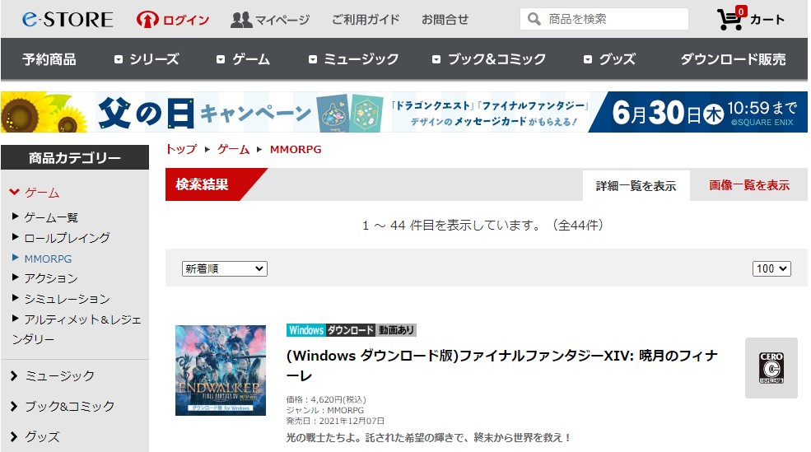Click the My Page people icon
The width and height of the screenshot is (811, 452).
click(241, 20)
